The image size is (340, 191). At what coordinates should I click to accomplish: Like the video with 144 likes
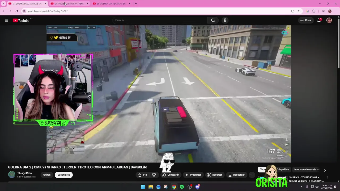142,175
